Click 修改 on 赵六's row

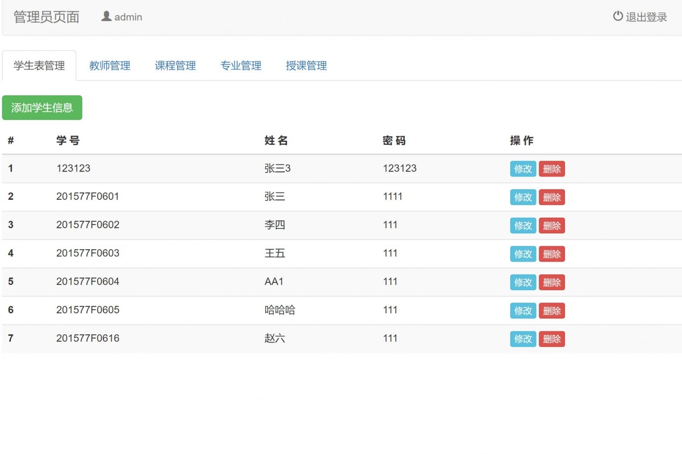pyautogui.click(x=522, y=339)
